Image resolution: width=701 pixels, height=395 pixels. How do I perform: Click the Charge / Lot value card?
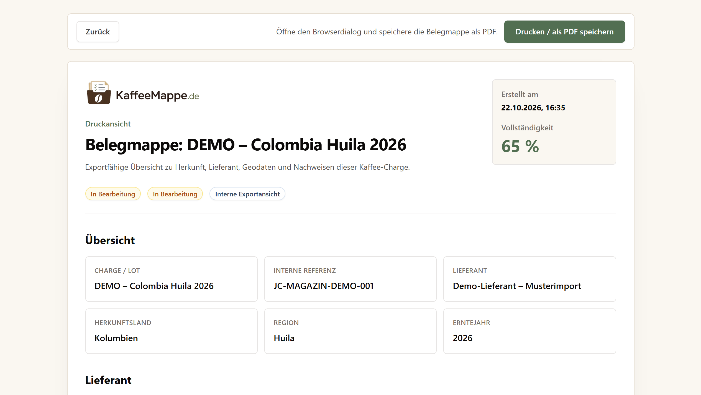pos(172,279)
